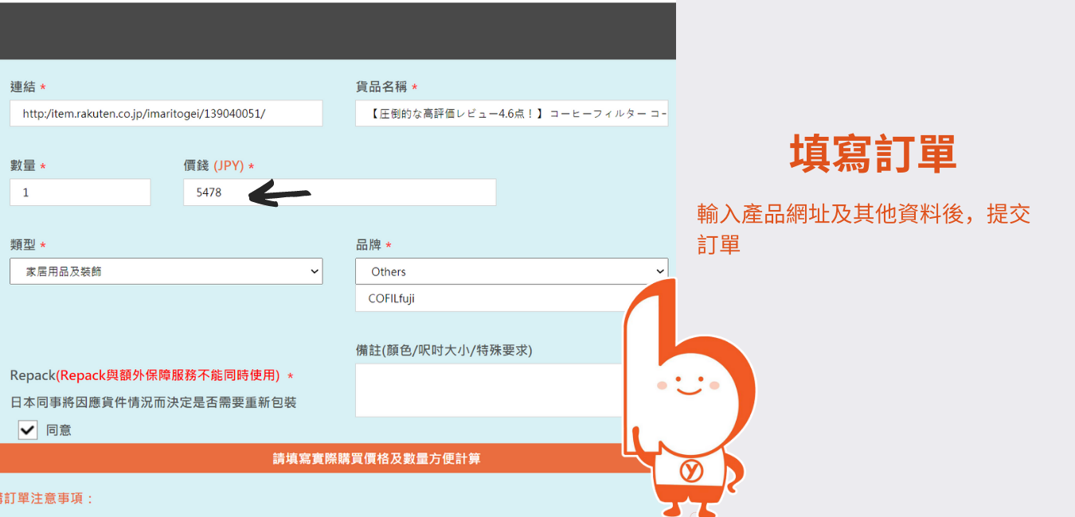The image size is (1075, 517).
Task: Click the 貨品名稱 product name field
Action: (512, 113)
